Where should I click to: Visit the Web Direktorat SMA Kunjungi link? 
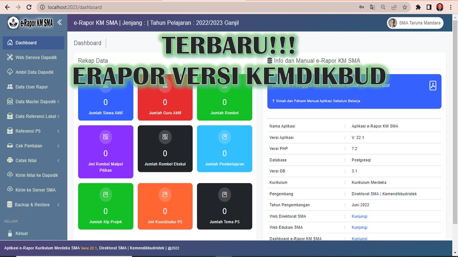point(360,216)
